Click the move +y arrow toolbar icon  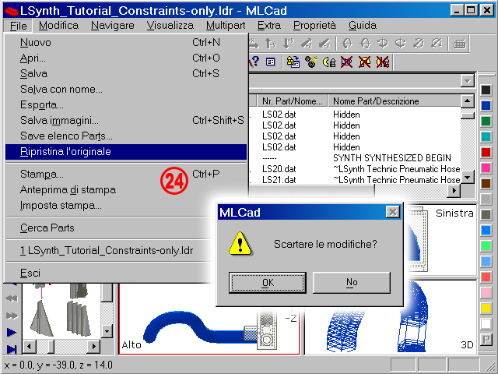(289, 44)
